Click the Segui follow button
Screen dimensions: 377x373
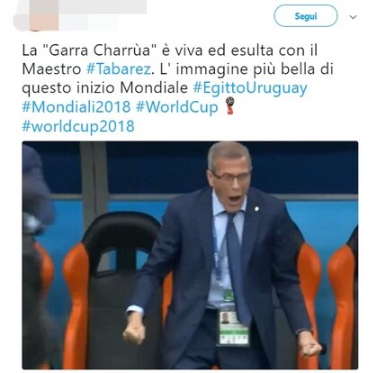[x=305, y=16]
